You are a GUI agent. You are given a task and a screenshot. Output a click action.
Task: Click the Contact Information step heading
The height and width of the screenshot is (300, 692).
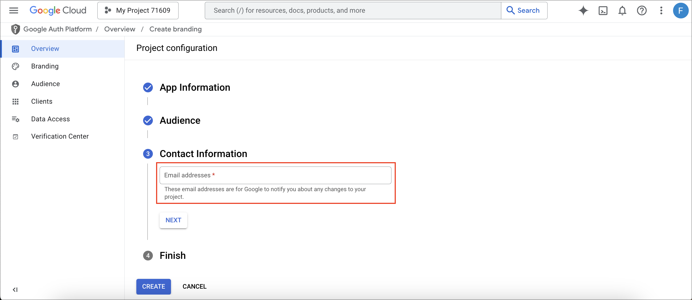point(203,154)
